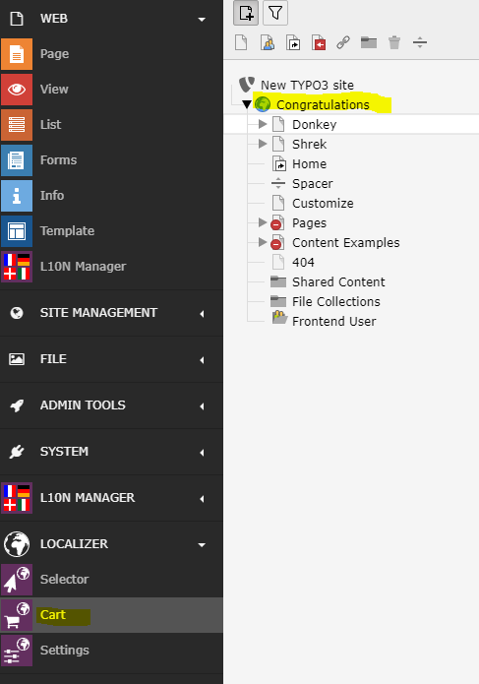
Task: Open the Template module icon
Action: coord(17,231)
